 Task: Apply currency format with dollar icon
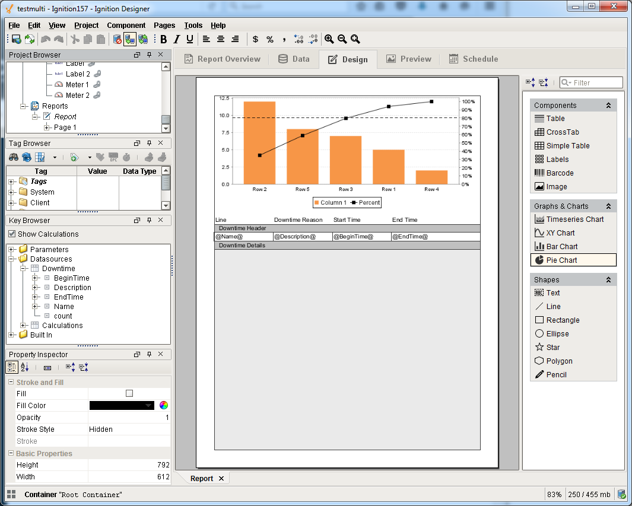(255, 39)
